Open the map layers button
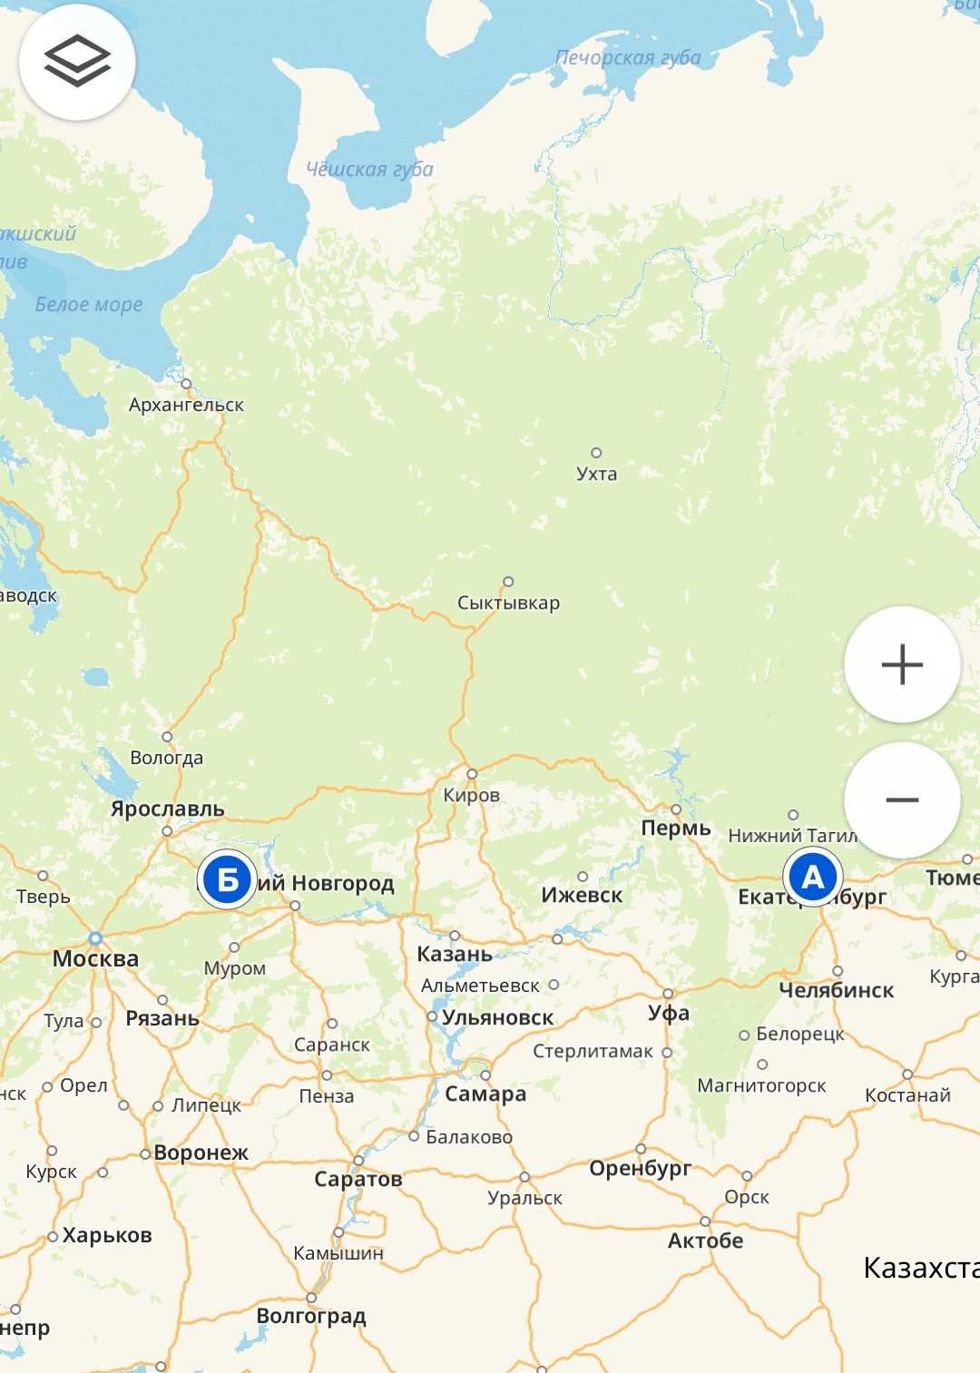 (77, 62)
